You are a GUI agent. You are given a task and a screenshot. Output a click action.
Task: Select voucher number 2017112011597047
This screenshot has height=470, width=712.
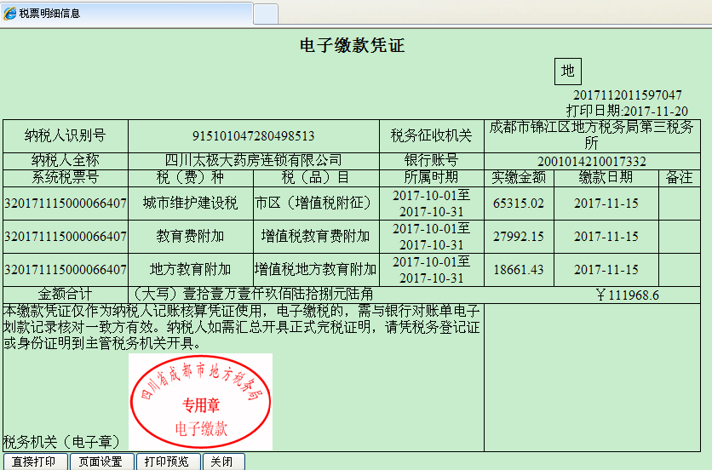tap(627, 95)
